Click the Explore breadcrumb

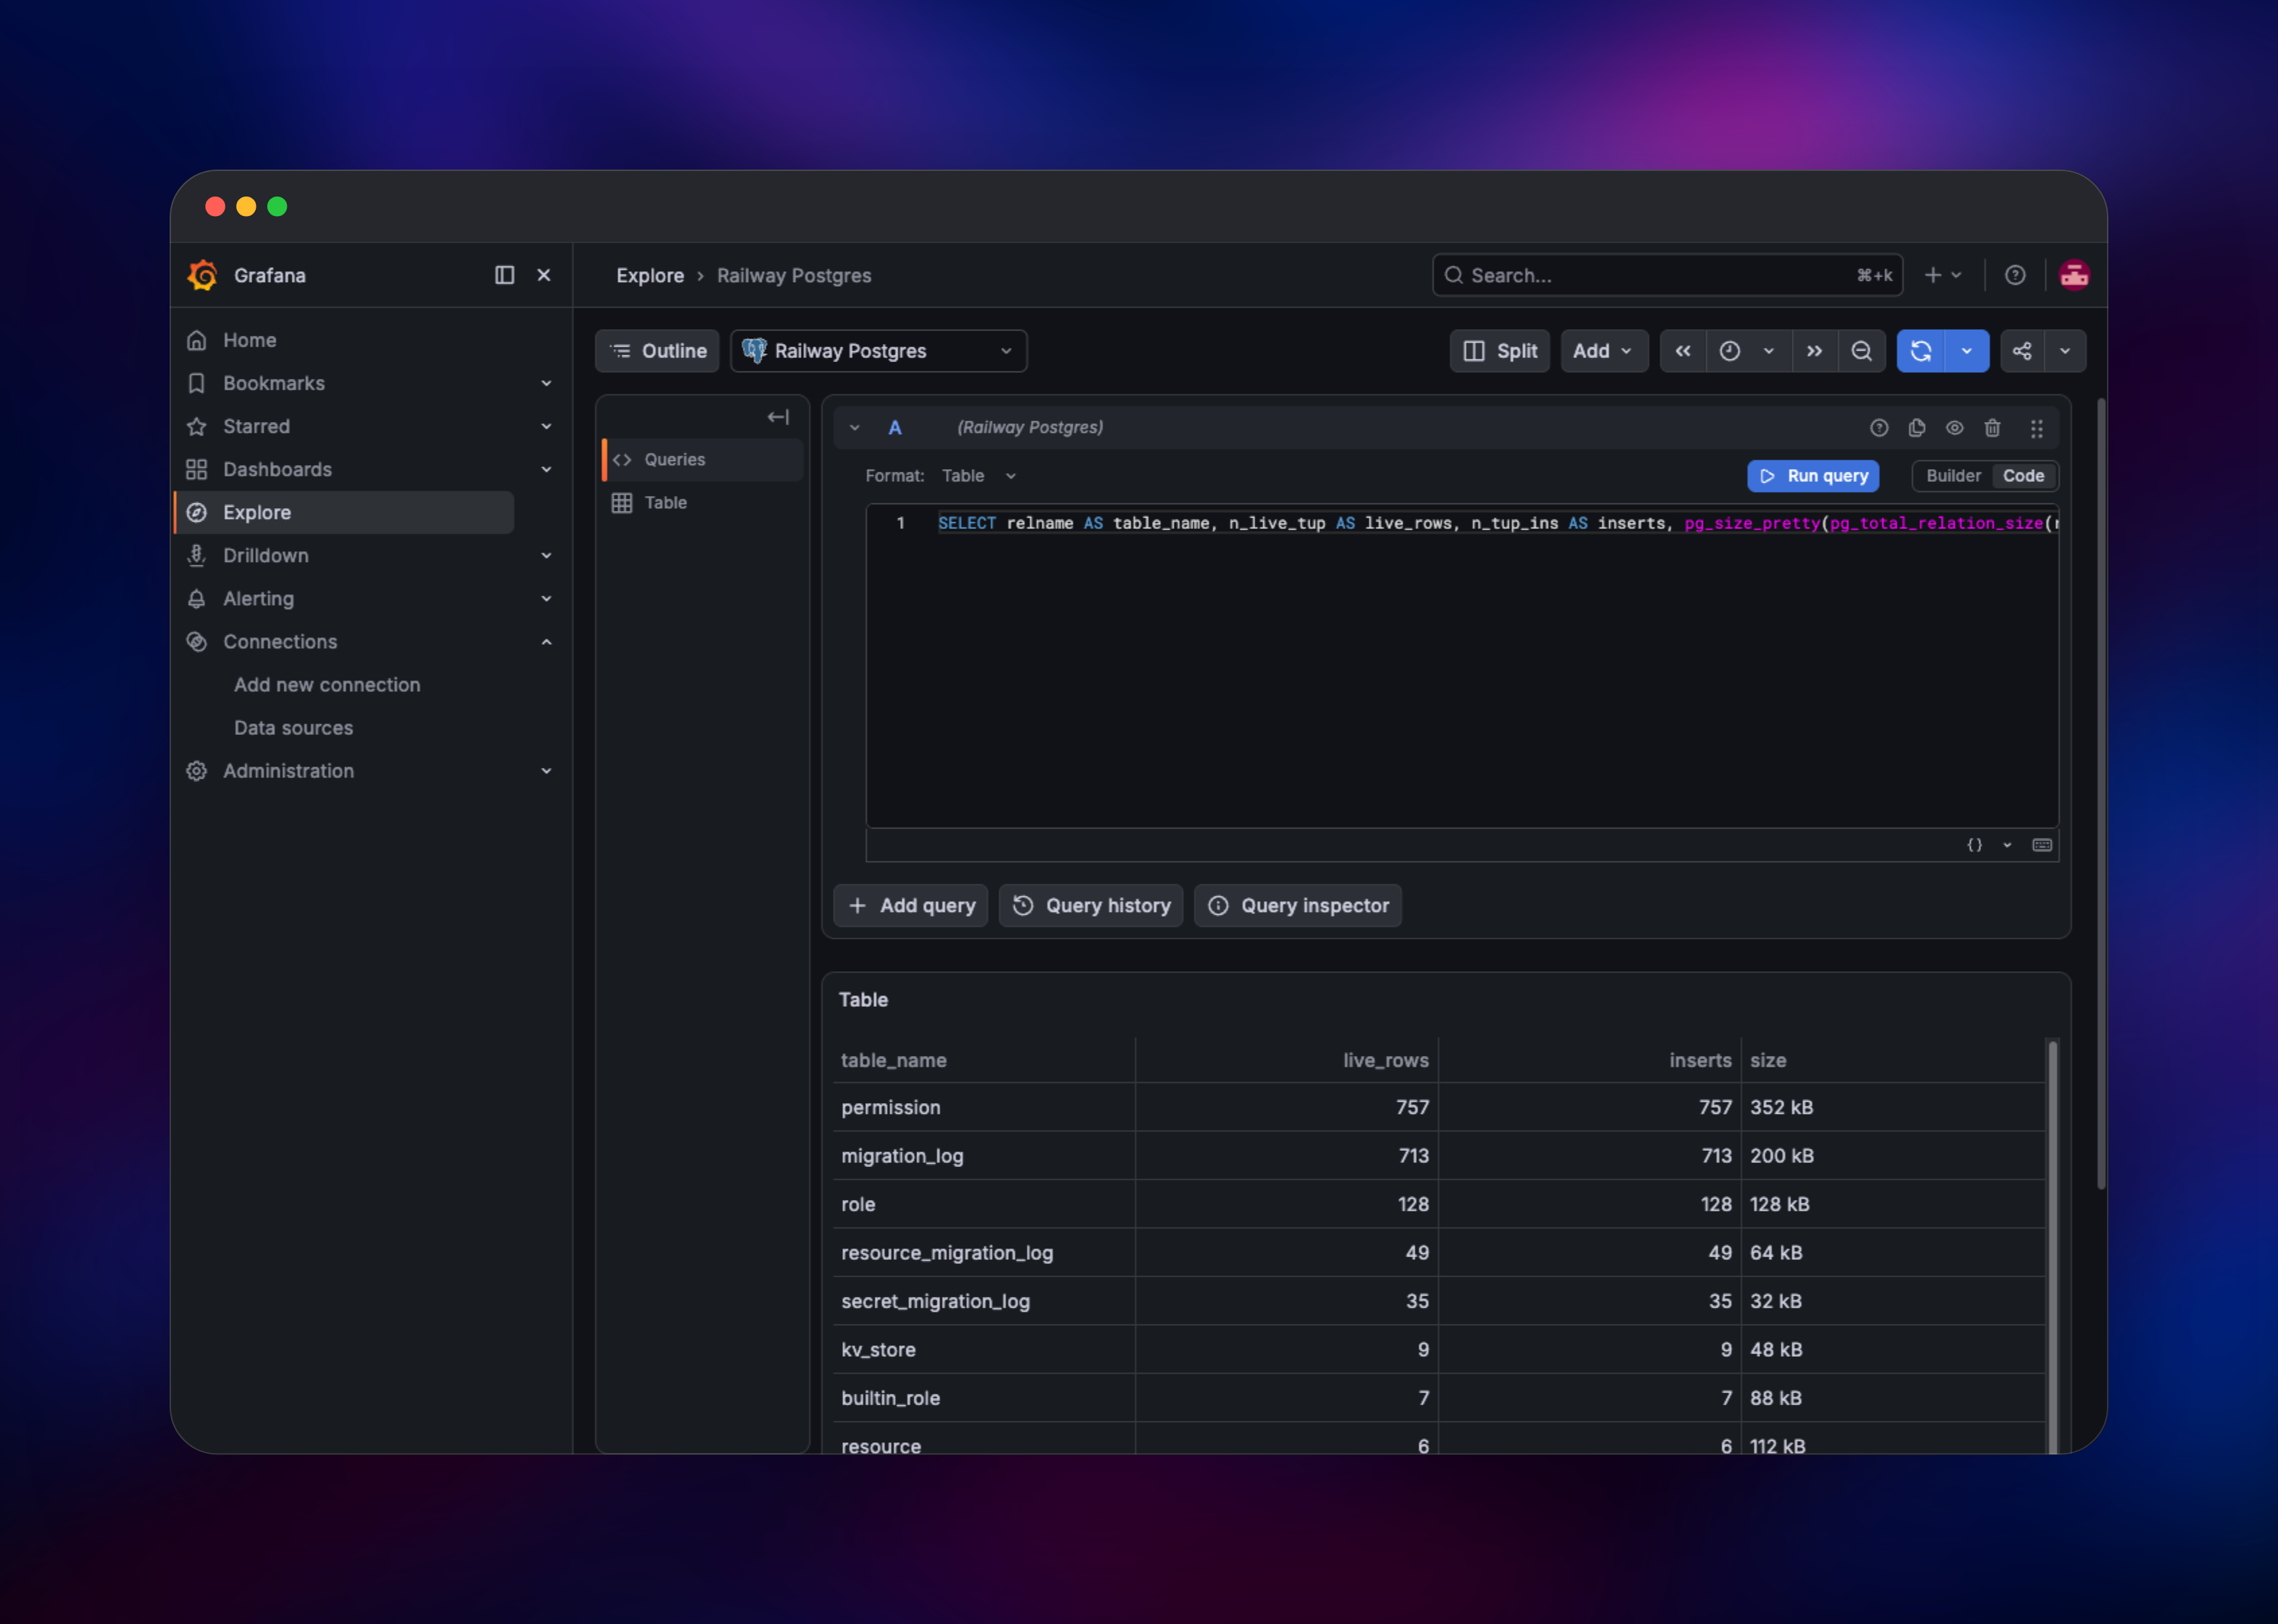[x=650, y=275]
